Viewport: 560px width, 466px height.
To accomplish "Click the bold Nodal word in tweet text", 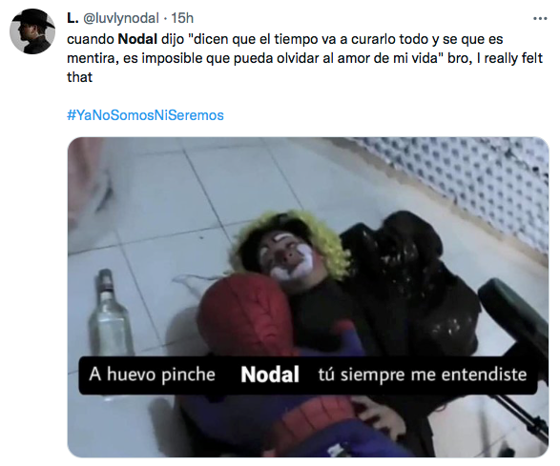I will pos(137,39).
